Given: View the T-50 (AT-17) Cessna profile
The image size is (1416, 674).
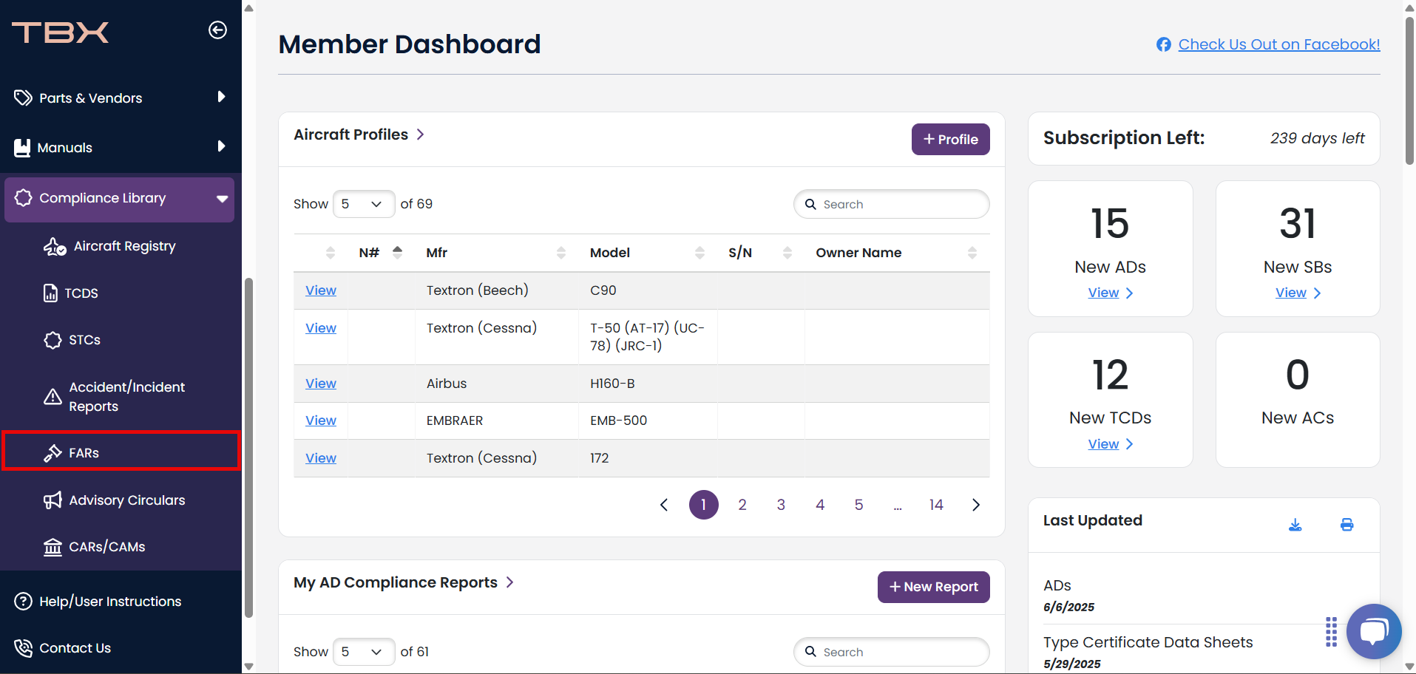Looking at the screenshot, I should click(321, 328).
